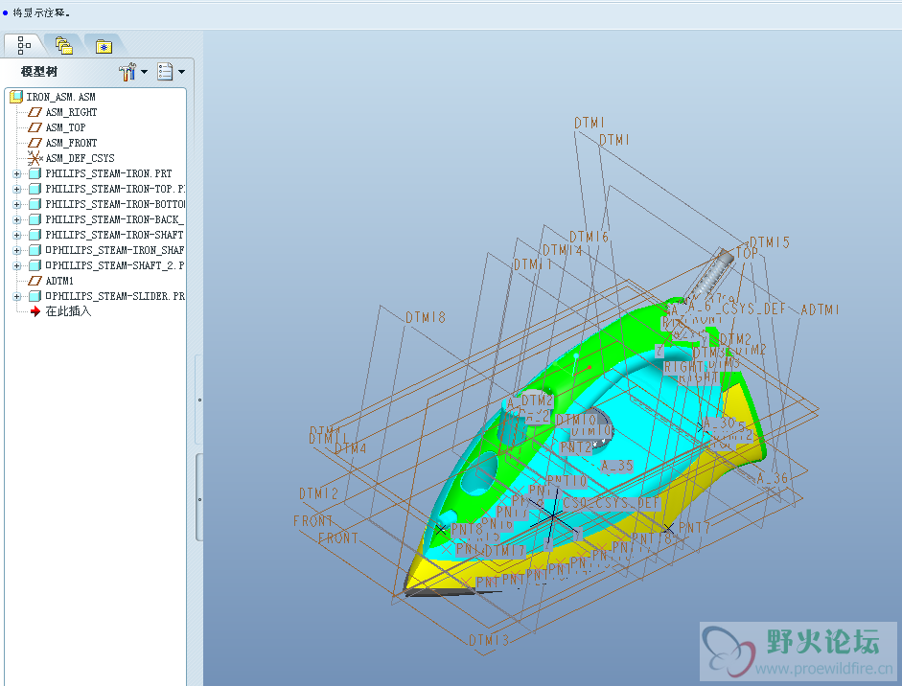Select PHILIPS_STEAM-IRON_SHAF part
Screen dimensions: 902x686
[x=115, y=250]
